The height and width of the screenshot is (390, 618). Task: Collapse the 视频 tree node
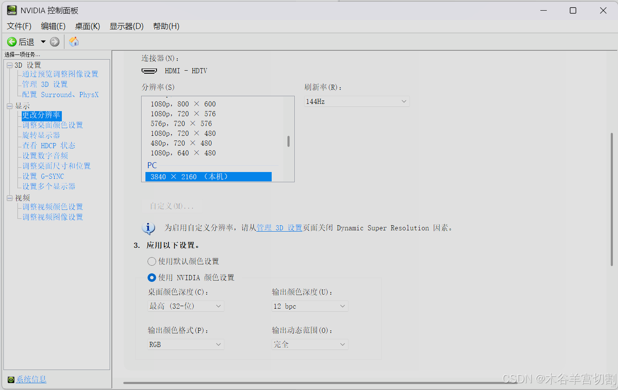pyautogui.click(x=10, y=198)
